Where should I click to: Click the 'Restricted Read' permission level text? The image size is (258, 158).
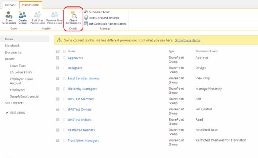207,130
